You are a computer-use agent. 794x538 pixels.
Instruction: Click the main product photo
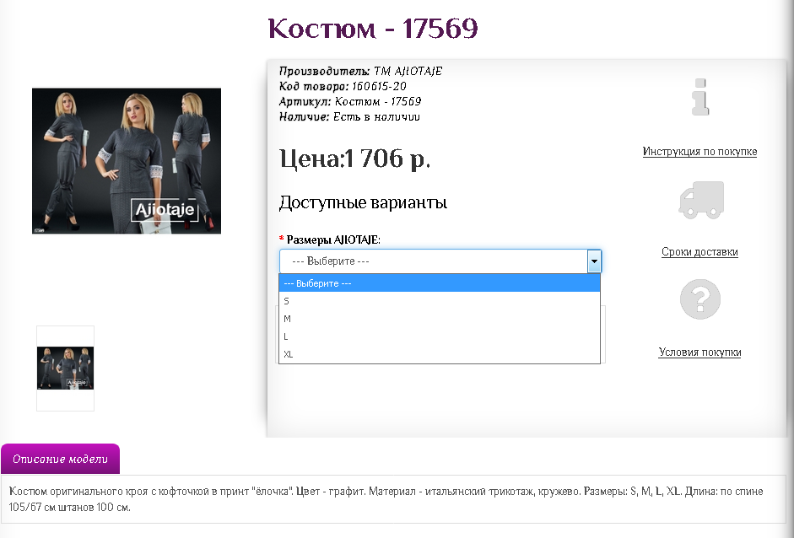[x=127, y=161]
